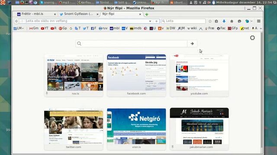Viewport: 277px width, 155px height.
Task: Open the Fræ bookmark
Action: [209, 28]
